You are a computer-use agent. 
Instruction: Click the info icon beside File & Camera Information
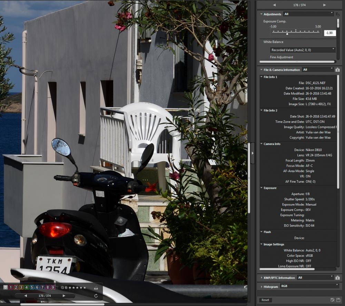click(x=337, y=70)
